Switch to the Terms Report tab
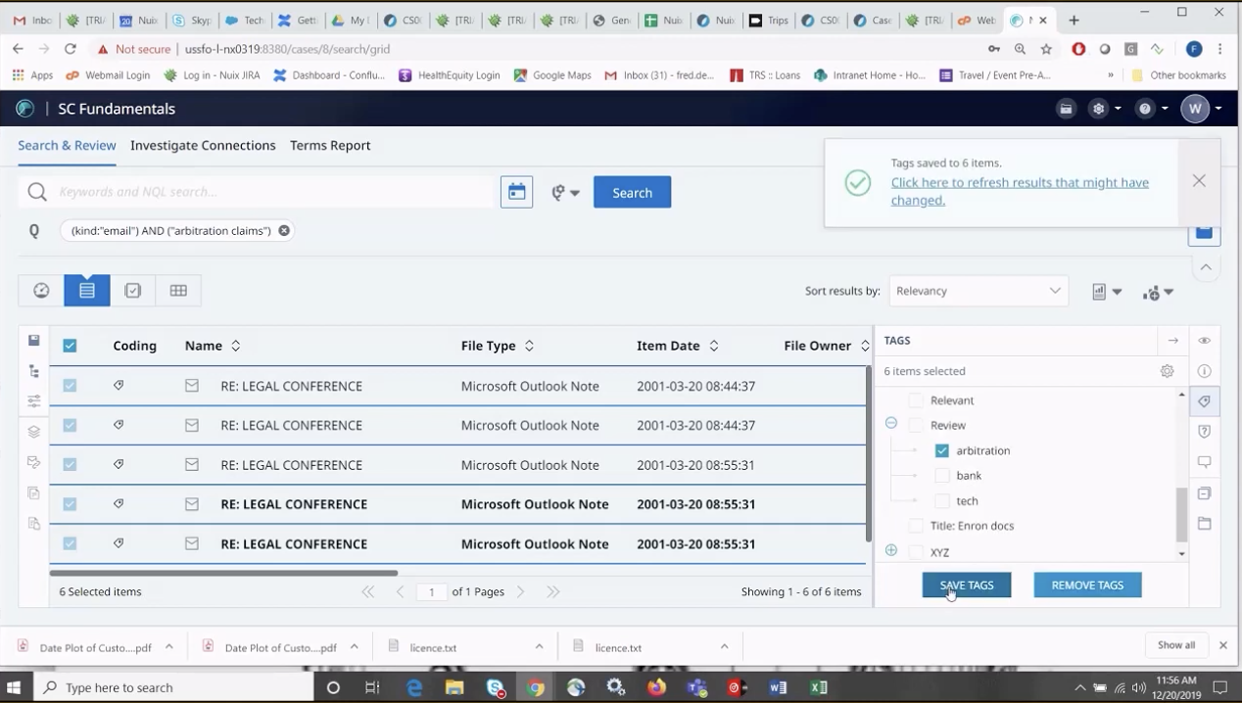 tap(330, 145)
